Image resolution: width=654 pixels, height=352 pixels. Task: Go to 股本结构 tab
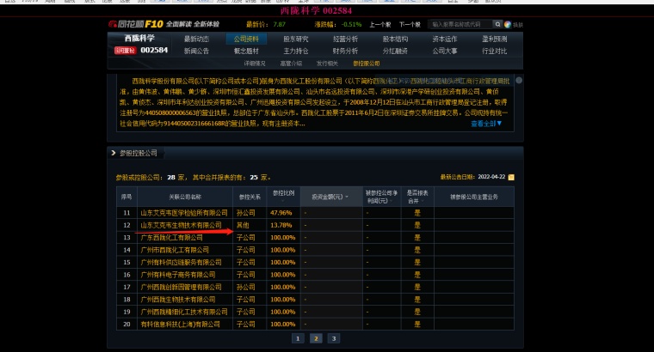(x=395, y=39)
